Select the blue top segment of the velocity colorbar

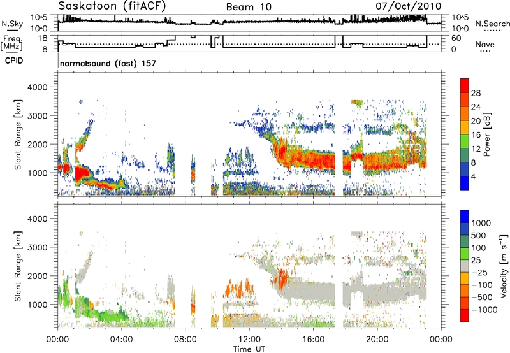tap(465, 217)
